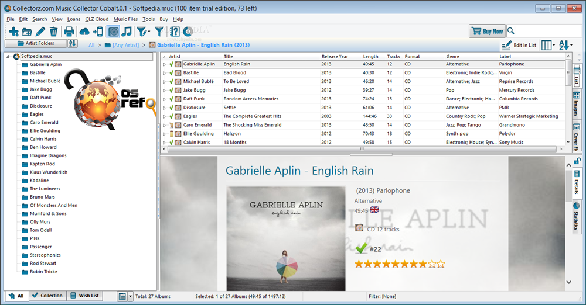586x305 pixels.
Task: Click the details panel scroll down arrow
Action: coord(568,282)
